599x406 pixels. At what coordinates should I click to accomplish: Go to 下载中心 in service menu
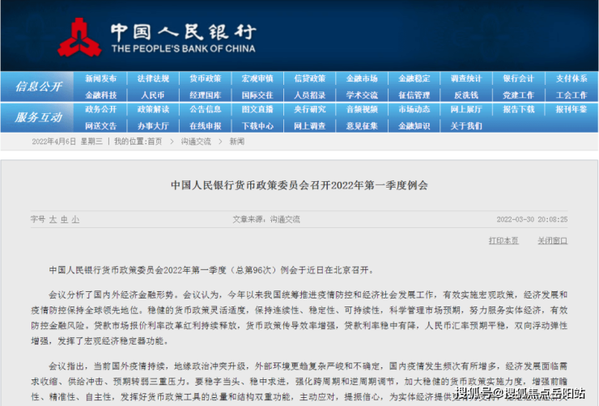click(x=257, y=125)
